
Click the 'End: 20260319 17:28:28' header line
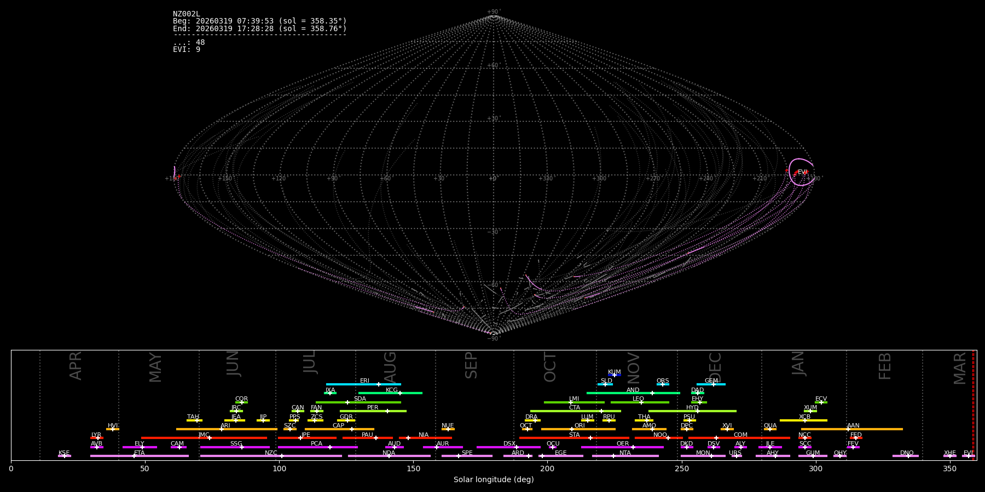pos(260,28)
